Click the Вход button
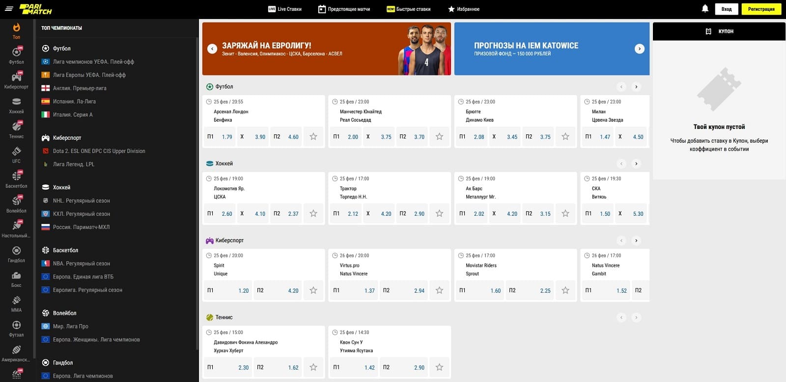The height and width of the screenshot is (382, 786). tap(727, 9)
